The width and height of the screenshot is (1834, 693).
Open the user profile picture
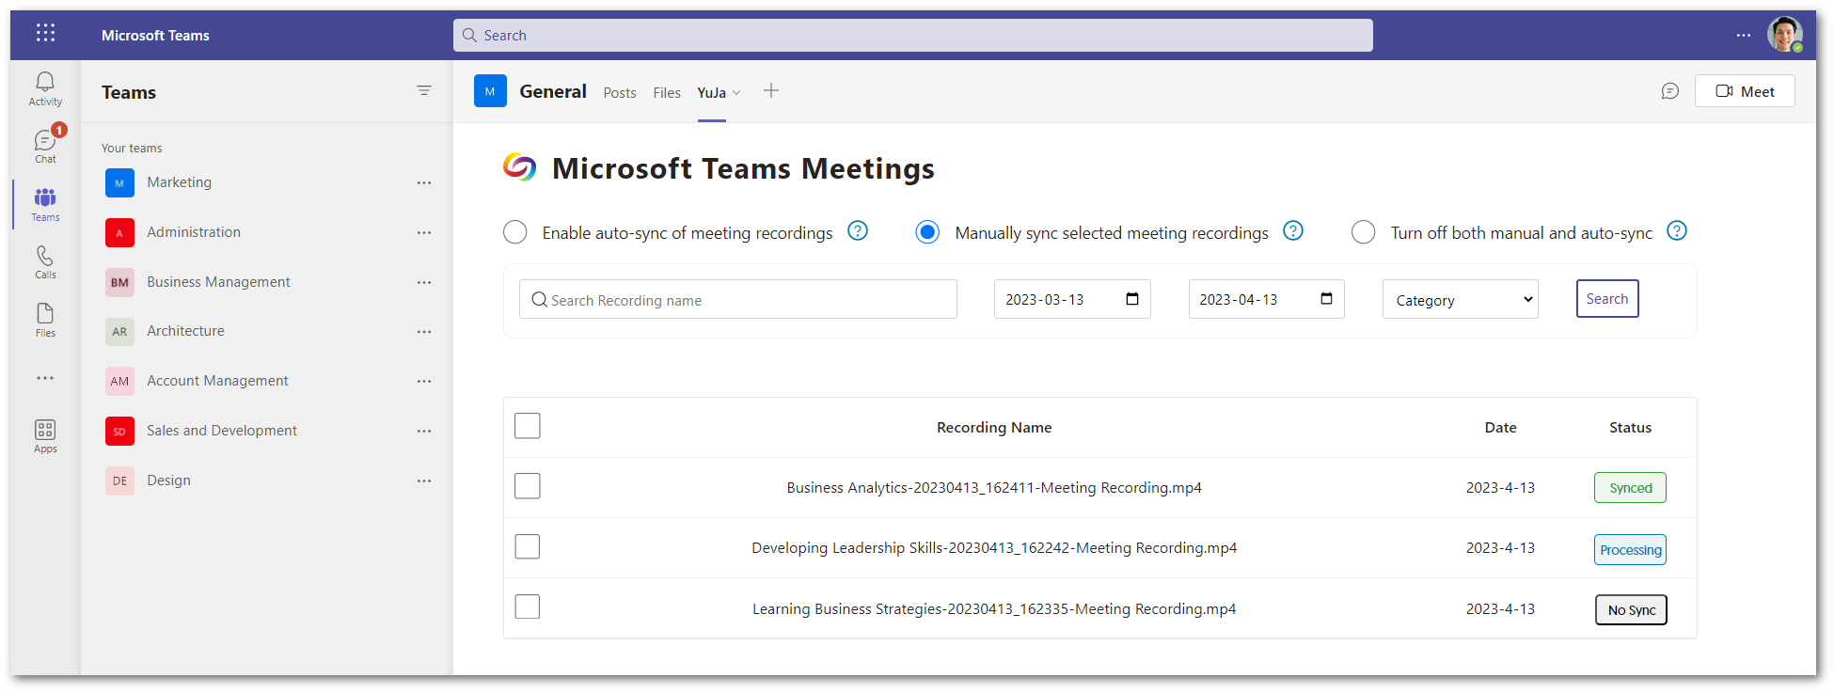(1784, 35)
